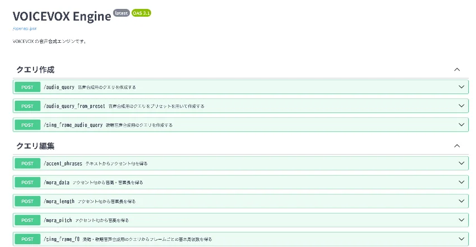Click the /mora_length path text
Viewport: 476px width, 247px height.
tap(59, 201)
